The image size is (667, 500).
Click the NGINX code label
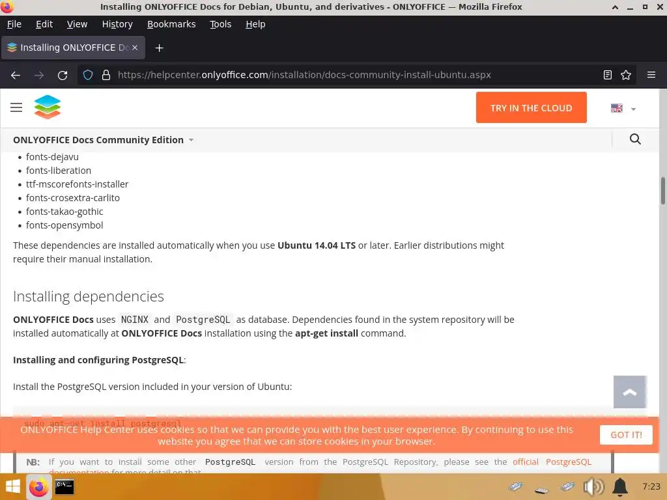(x=135, y=319)
